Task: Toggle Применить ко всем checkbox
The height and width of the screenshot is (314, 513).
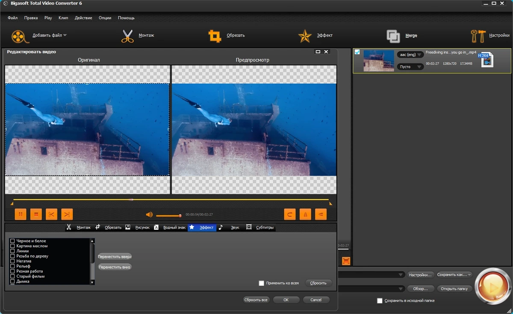Action: click(261, 283)
